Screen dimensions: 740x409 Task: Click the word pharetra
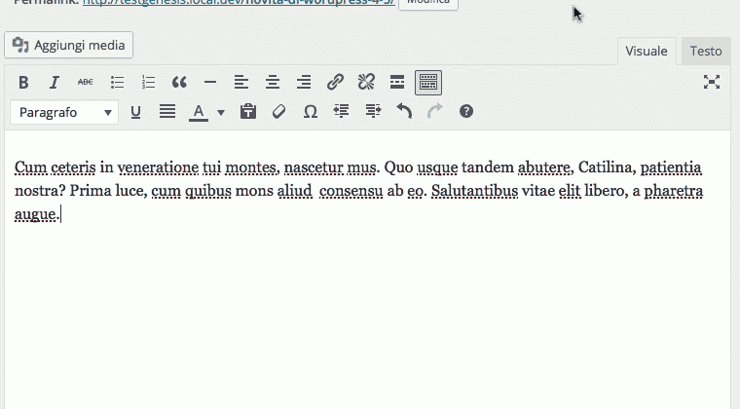pos(674,191)
